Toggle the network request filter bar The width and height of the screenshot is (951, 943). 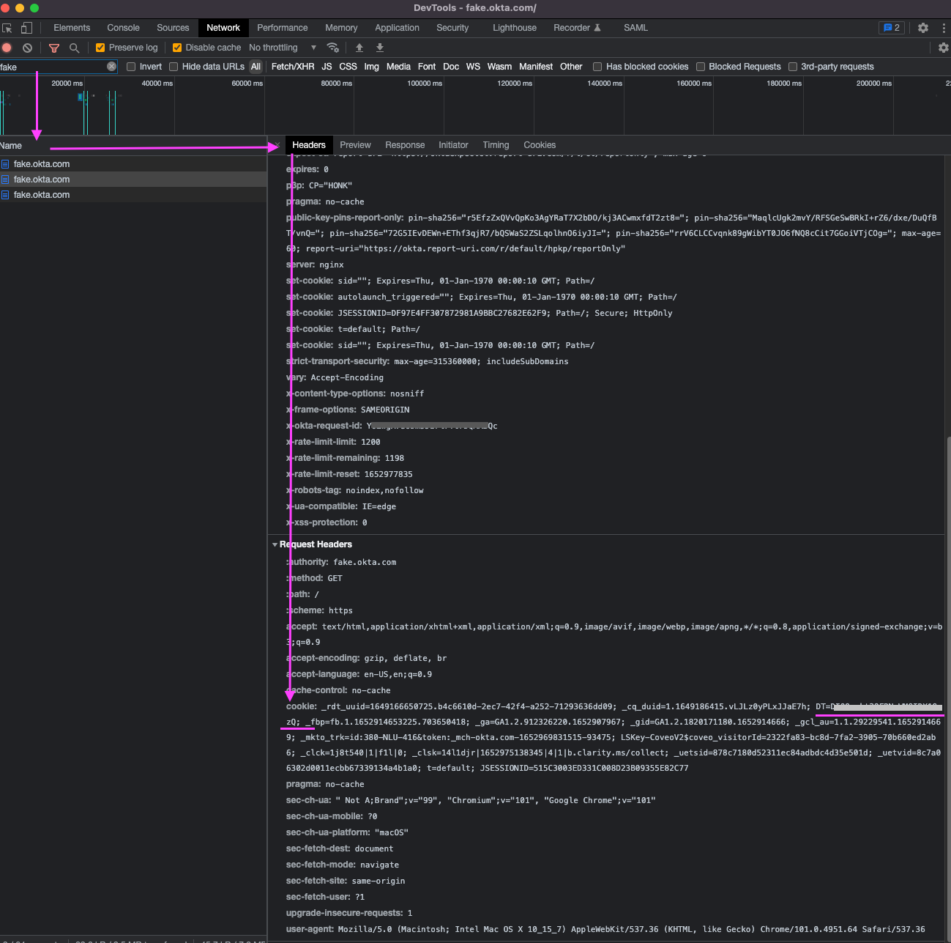pyautogui.click(x=53, y=47)
